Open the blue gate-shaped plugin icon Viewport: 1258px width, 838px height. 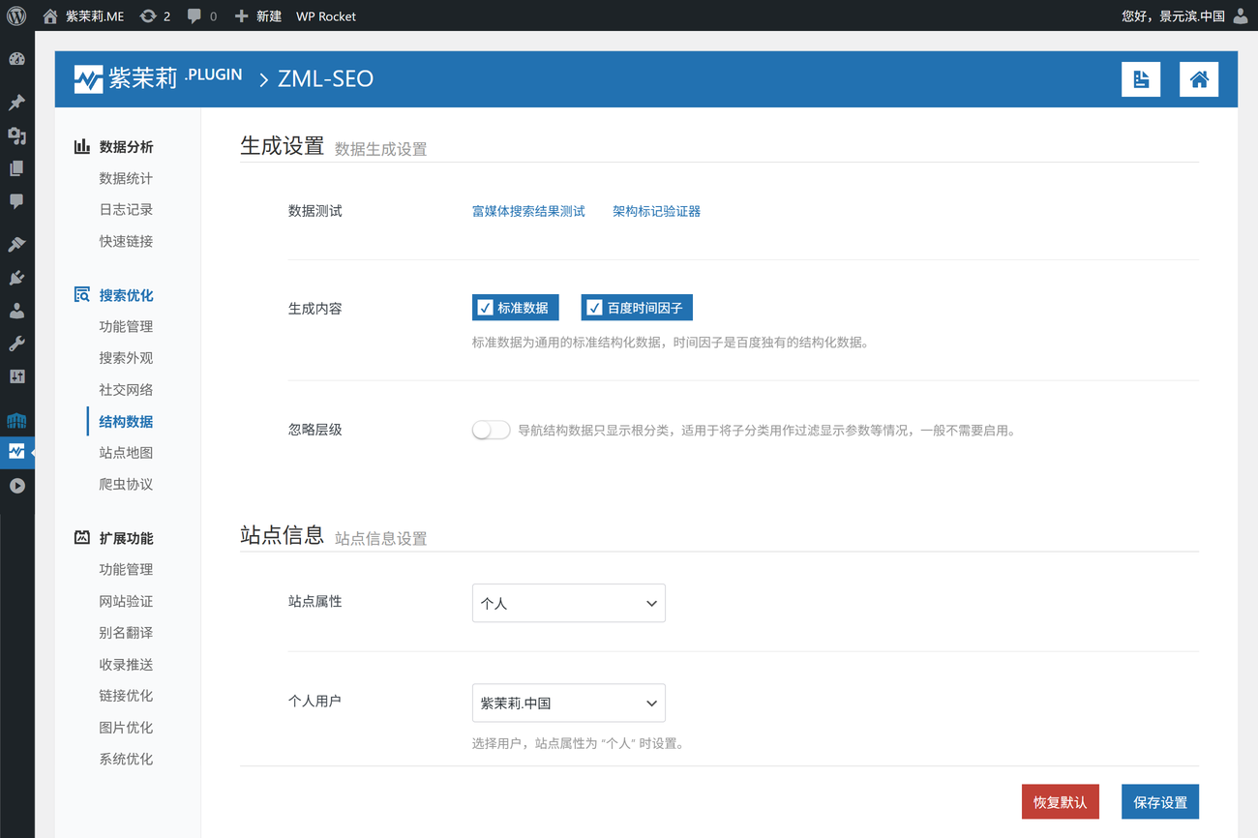tap(16, 420)
